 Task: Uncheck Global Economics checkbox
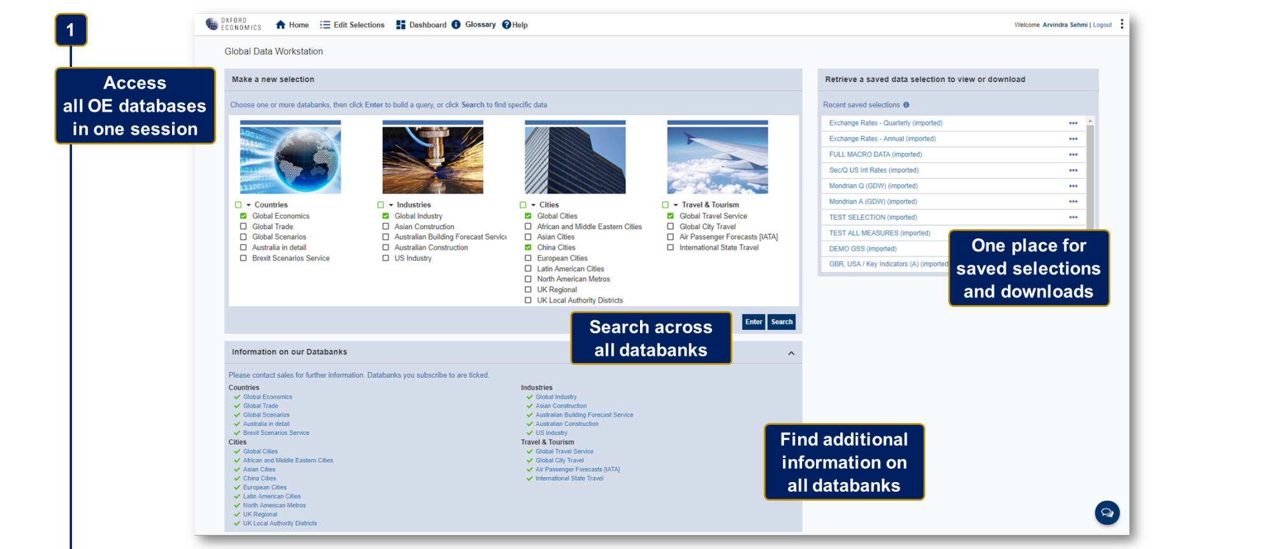point(244,216)
